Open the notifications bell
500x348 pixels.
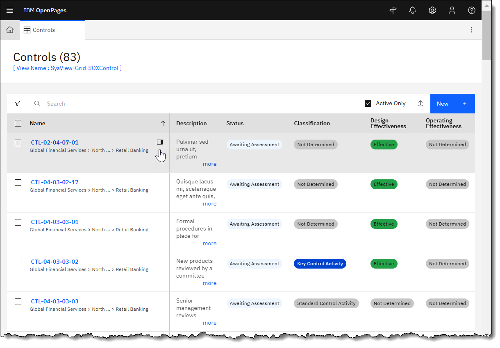coord(413,10)
